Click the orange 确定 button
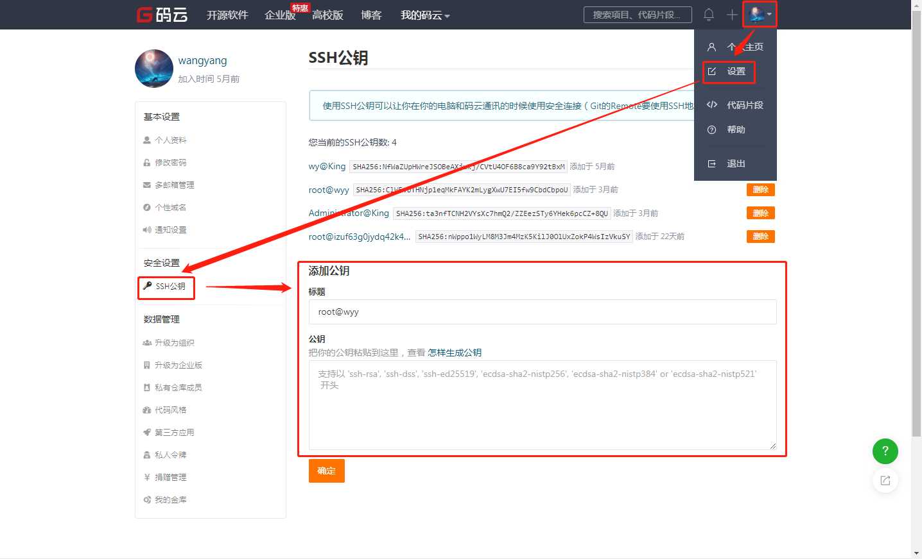Viewport: 922px width, 559px height. click(x=326, y=471)
